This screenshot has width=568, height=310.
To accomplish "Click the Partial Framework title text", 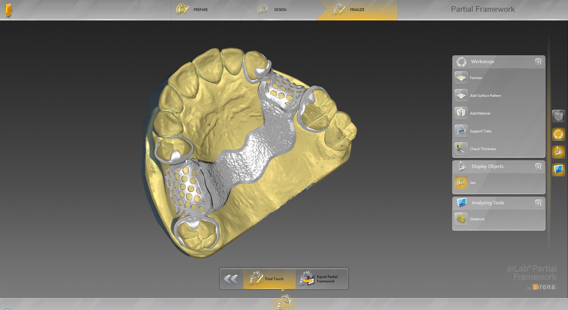I will click(x=483, y=9).
